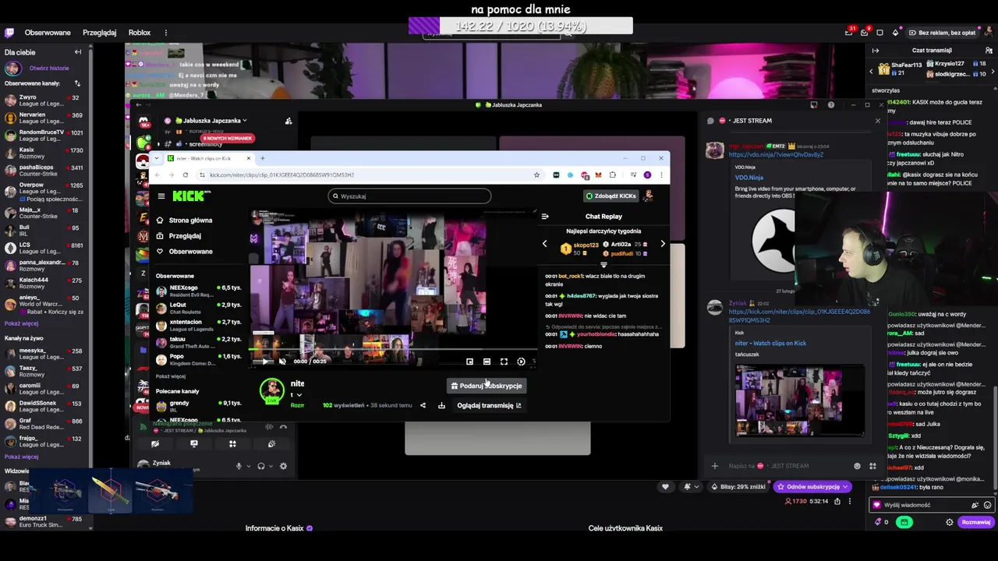Screen dimensions: 998x561
Task: Open Discord emoji picker in message box
Action: (x=857, y=466)
